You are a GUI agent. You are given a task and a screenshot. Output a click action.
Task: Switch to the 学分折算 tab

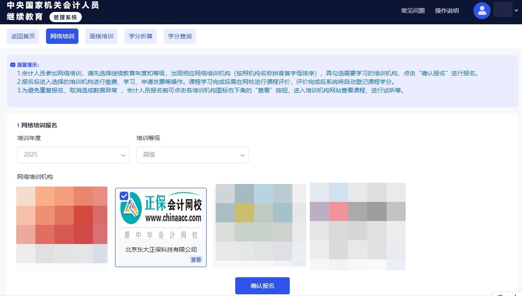[140, 36]
